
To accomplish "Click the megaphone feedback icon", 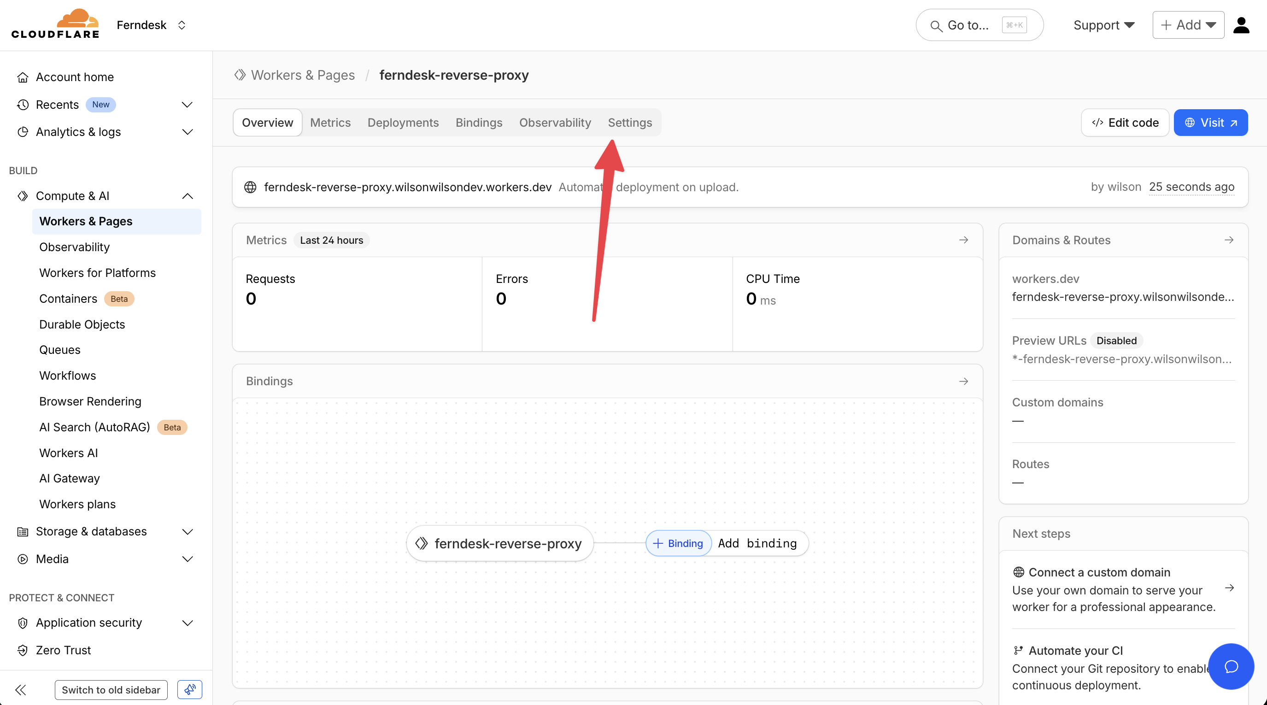I will click(x=190, y=690).
